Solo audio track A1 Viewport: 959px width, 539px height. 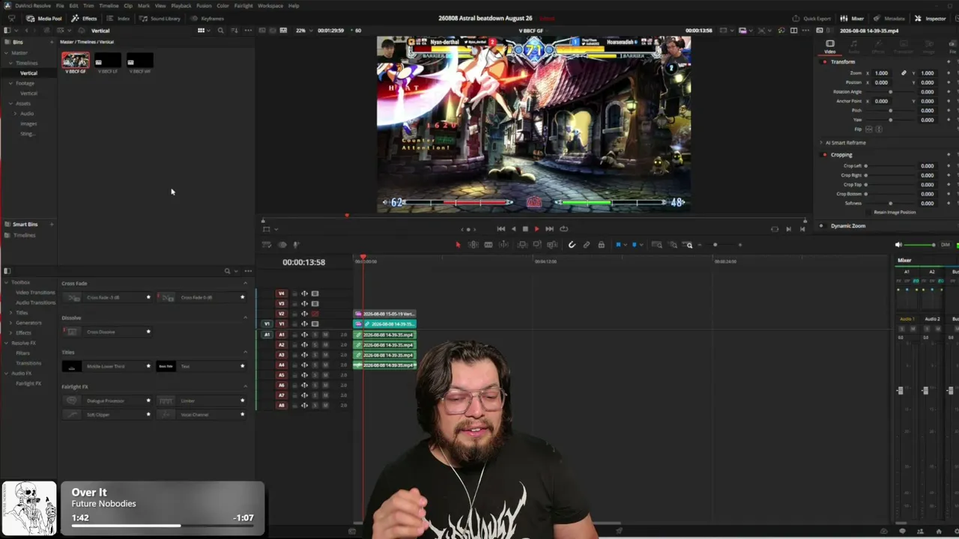click(315, 335)
